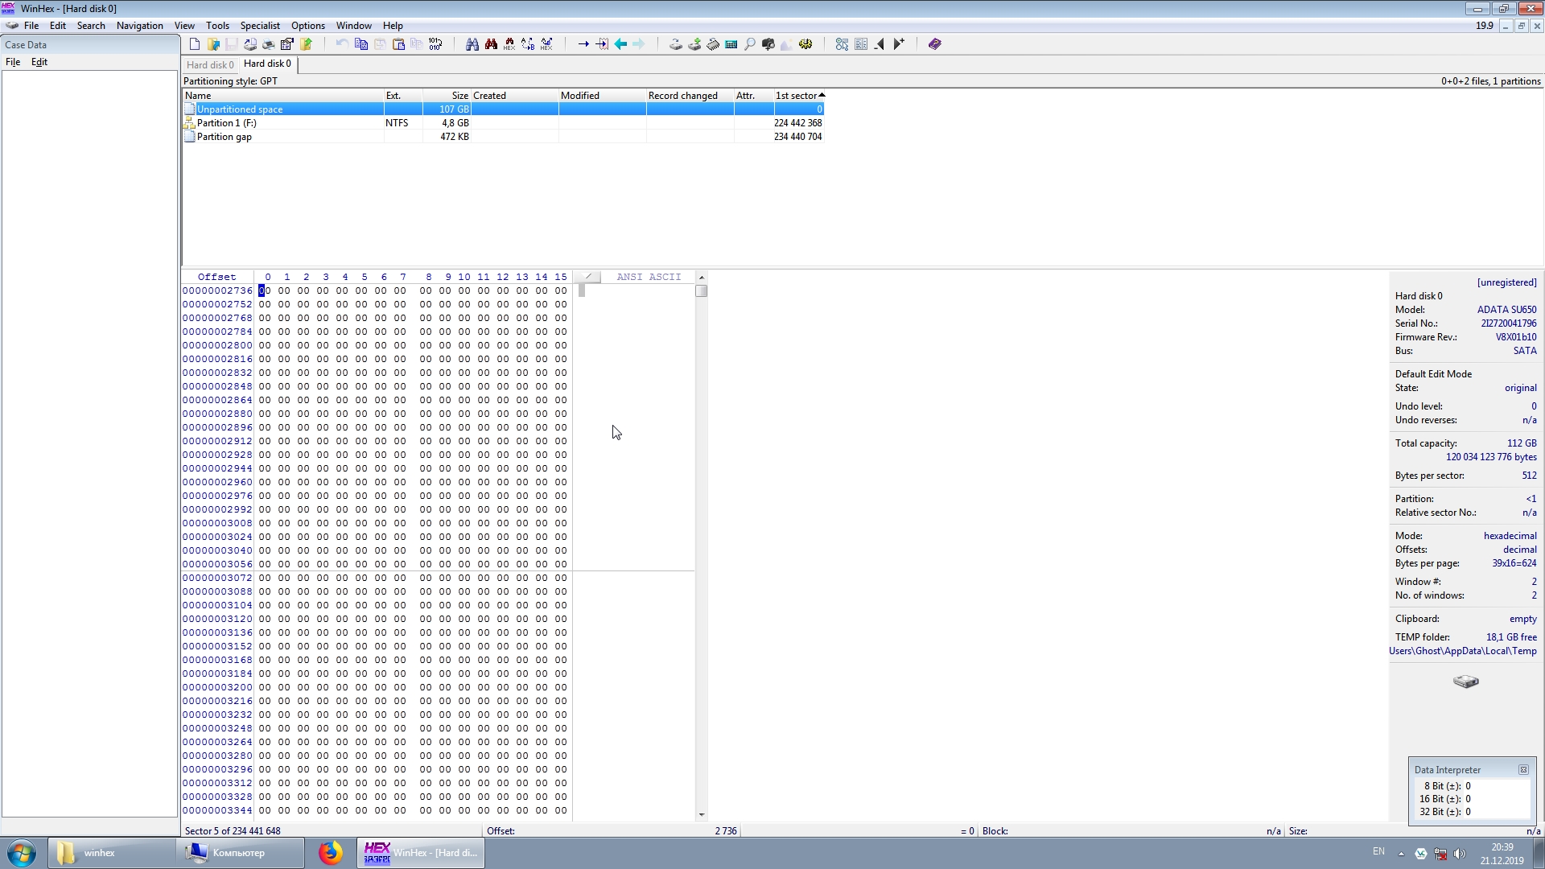This screenshot has height=869, width=1545.
Task: Click the Back navigation arrow icon
Action: coord(620,44)
